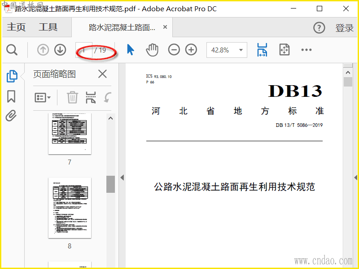Screen dimensions: 359x269
Task: Activate the selection arrow tool
Action: click(130, 50)
